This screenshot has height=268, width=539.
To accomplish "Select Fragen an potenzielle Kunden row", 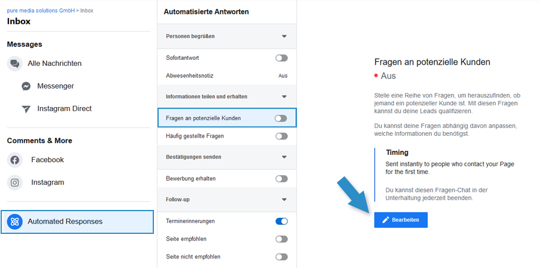I will tap(227, 118).
